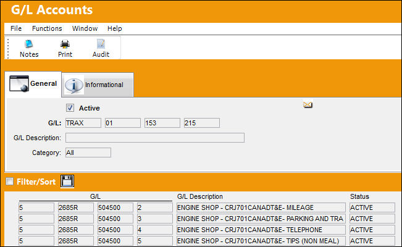Click the last G/L segment cell 2
Screen dimensions: 402x247
click(x=155, y=207)
